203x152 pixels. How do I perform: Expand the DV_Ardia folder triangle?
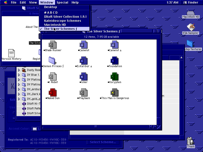coord(19,89)
